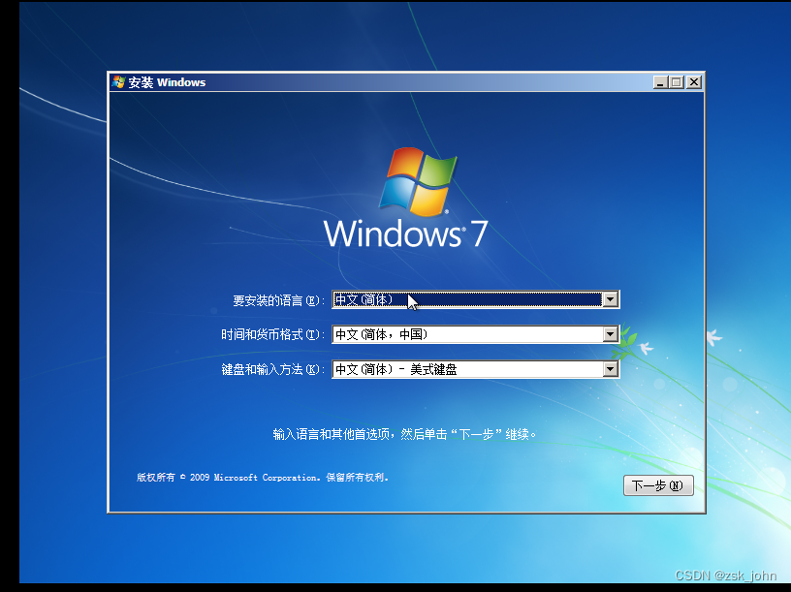Click the Windows 7 logo flag
Viewport: 791px width, 592px height.
[x=418, y=181]
